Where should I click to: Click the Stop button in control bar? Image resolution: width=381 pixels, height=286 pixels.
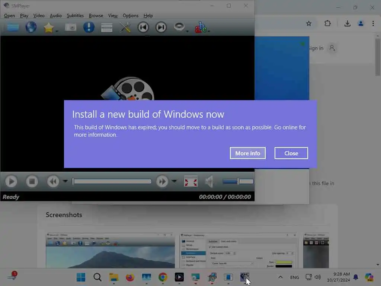tap(32, 181)
